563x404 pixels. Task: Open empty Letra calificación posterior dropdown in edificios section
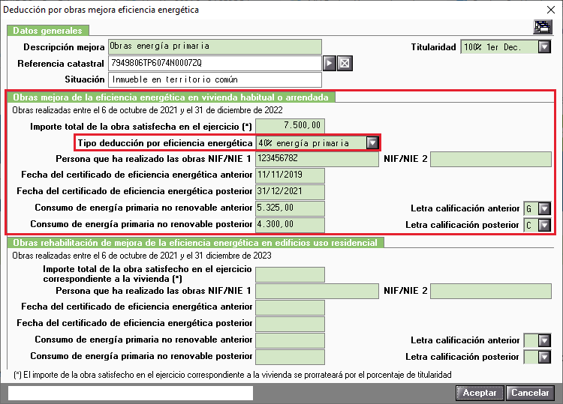pos(544,357)
